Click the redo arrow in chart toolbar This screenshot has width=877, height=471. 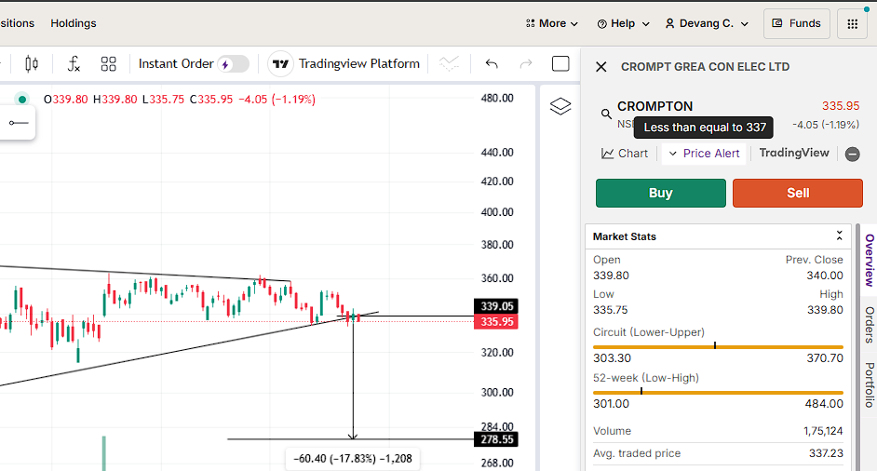[x=526, y=64]
